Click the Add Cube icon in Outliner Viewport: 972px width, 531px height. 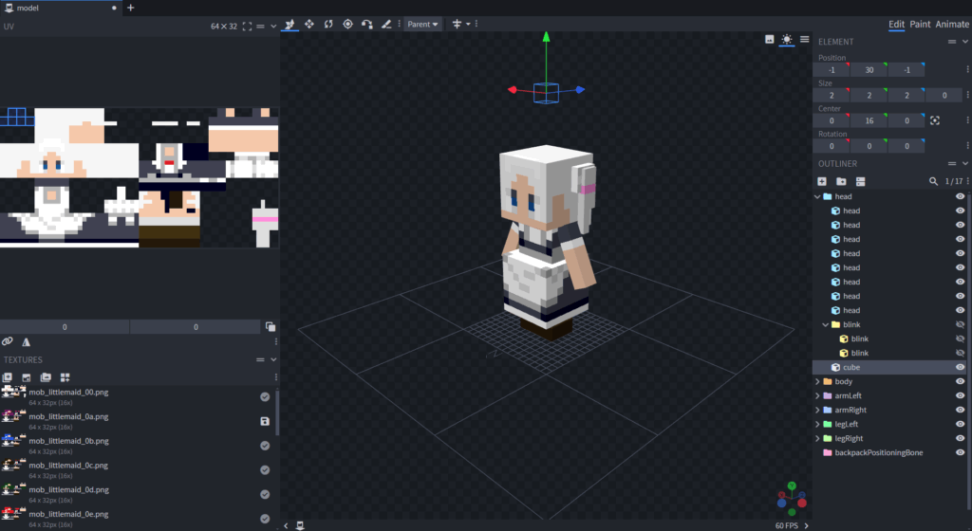822,181
